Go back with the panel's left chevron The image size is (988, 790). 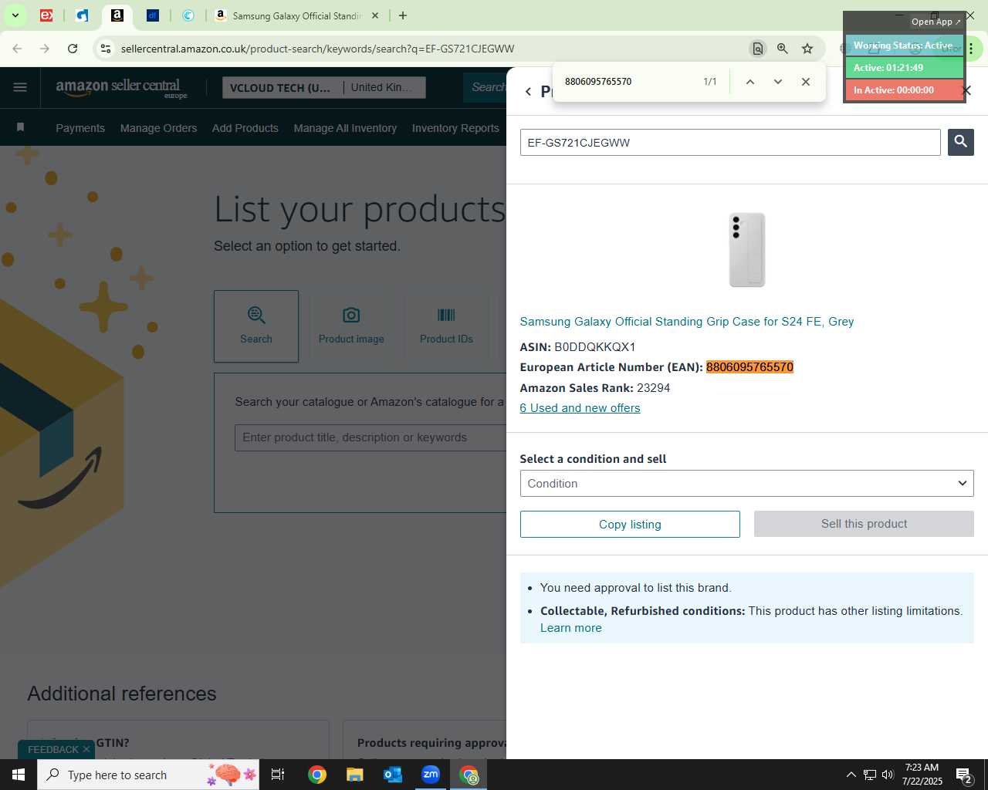pyautogui.click(x=528, y=91)
